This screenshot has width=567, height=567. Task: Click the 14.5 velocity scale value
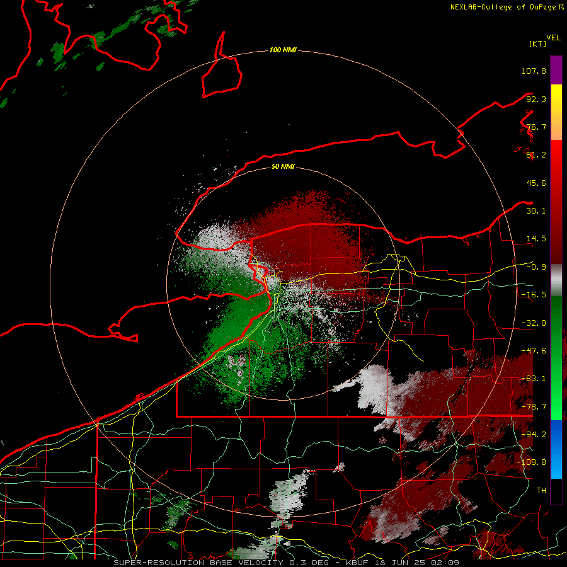(x=536, y=239)
